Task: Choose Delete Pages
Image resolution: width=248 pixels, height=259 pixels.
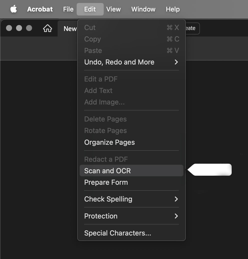Action: tap(132, 119)
